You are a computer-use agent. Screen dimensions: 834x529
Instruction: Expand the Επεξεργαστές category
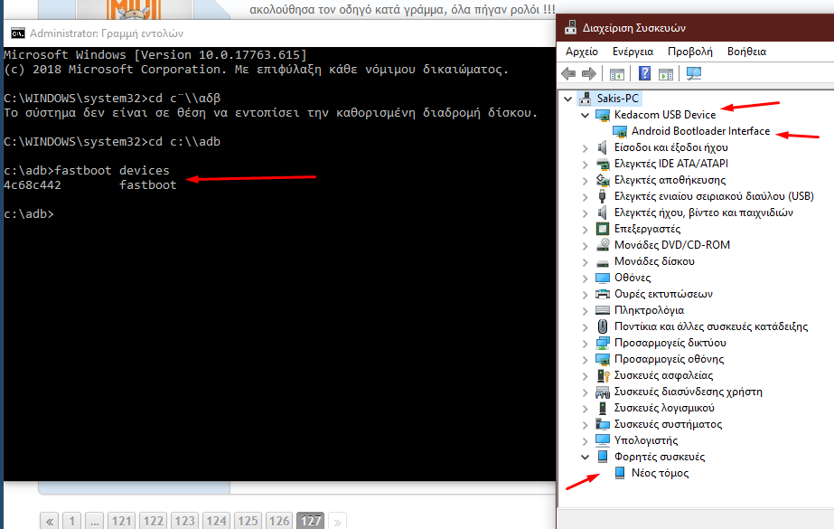point(586,230)
